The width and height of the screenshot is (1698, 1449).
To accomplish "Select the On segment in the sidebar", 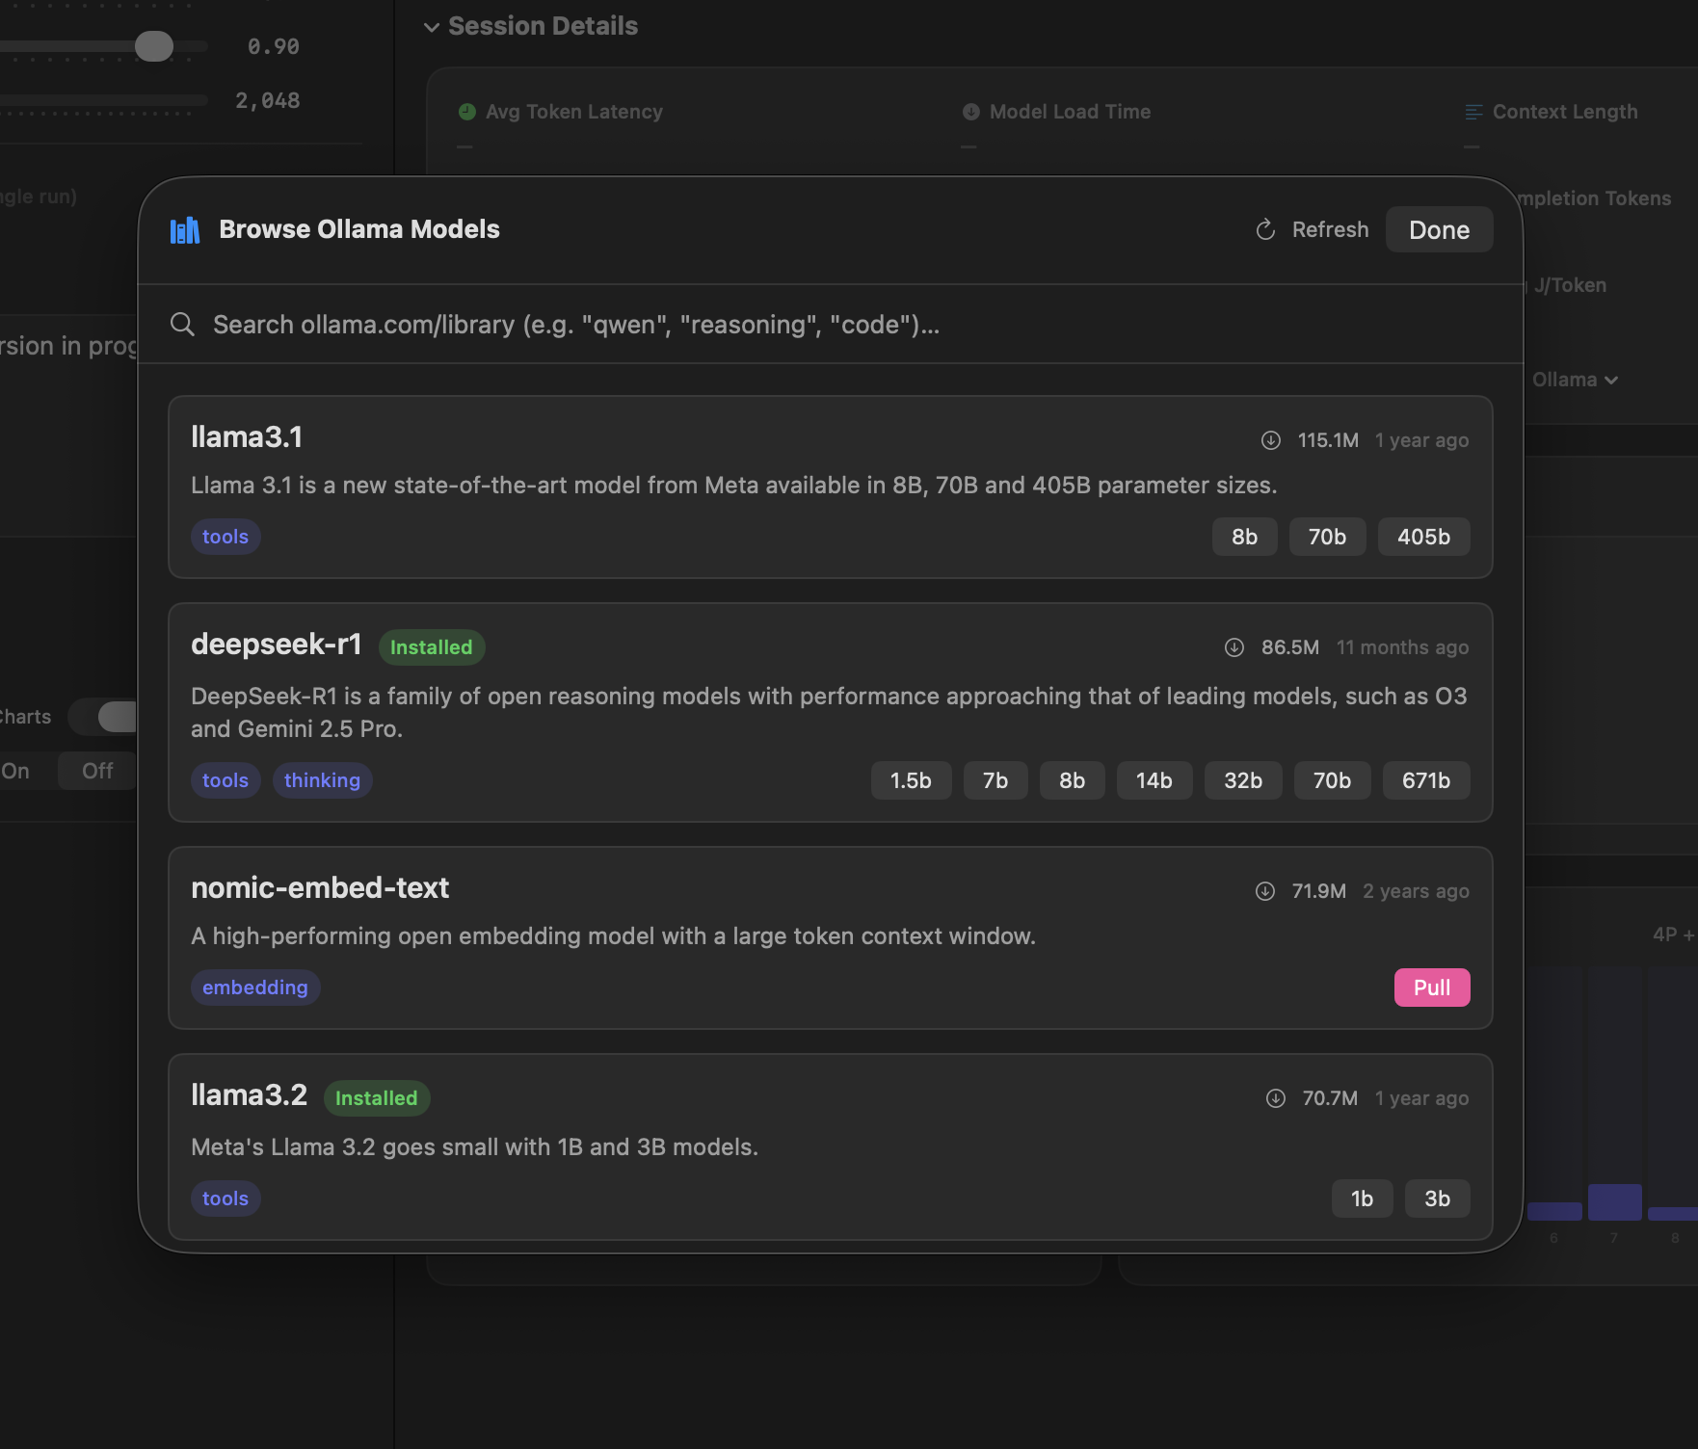I will tap(15, 771).
